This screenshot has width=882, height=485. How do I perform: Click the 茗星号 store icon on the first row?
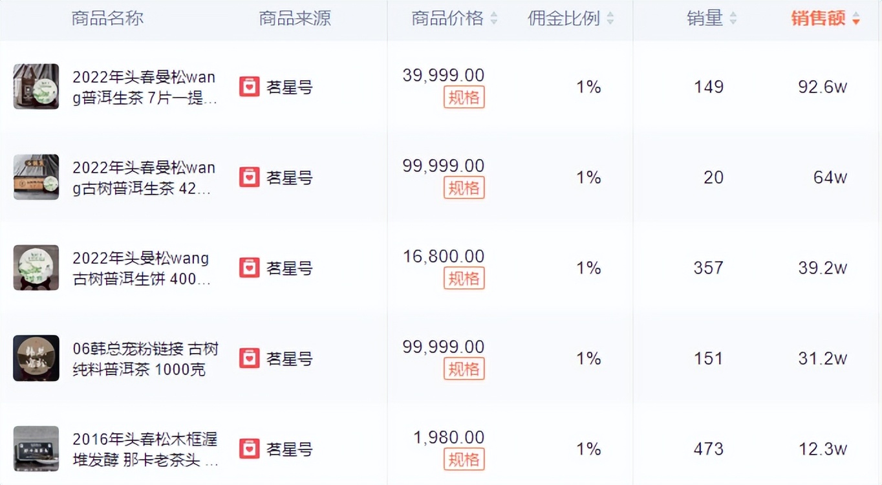(249, 86)
